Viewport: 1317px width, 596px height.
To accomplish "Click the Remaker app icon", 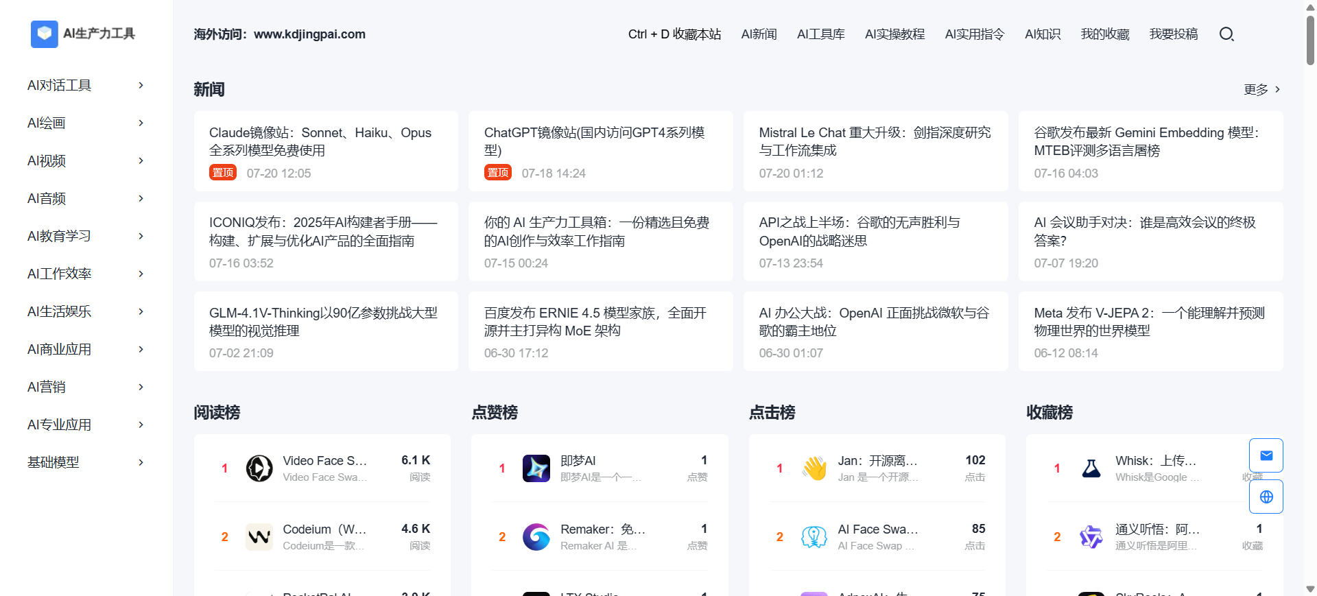I will (x=536, y=537).
